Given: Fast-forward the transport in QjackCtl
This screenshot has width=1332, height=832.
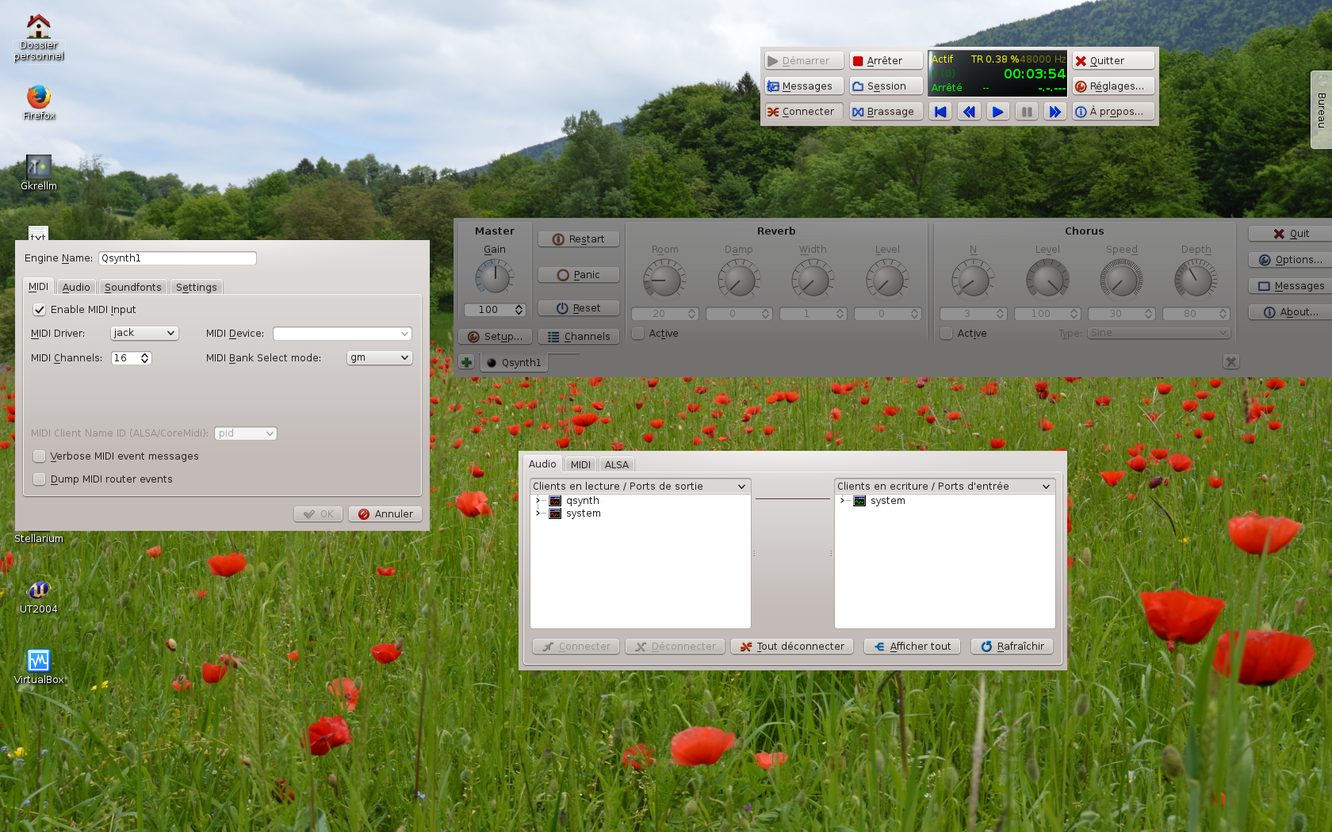Looking at the screenshot, I should point(1054,112).
